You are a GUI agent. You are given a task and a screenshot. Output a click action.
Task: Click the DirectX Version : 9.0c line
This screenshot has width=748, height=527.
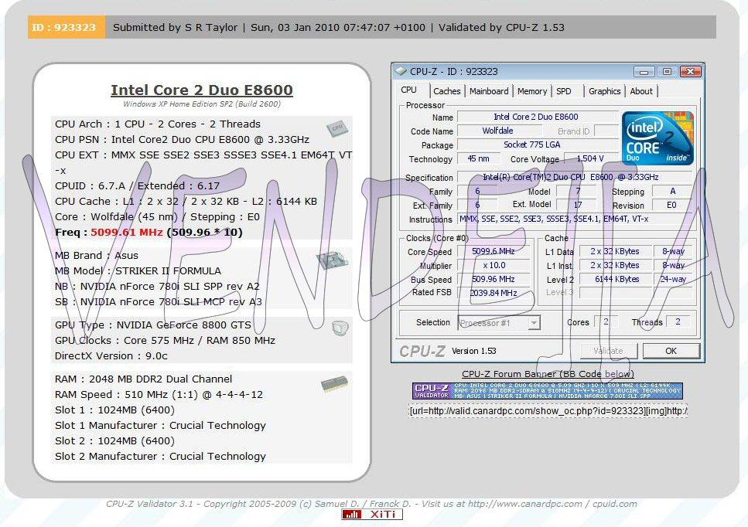pos(111,356)
